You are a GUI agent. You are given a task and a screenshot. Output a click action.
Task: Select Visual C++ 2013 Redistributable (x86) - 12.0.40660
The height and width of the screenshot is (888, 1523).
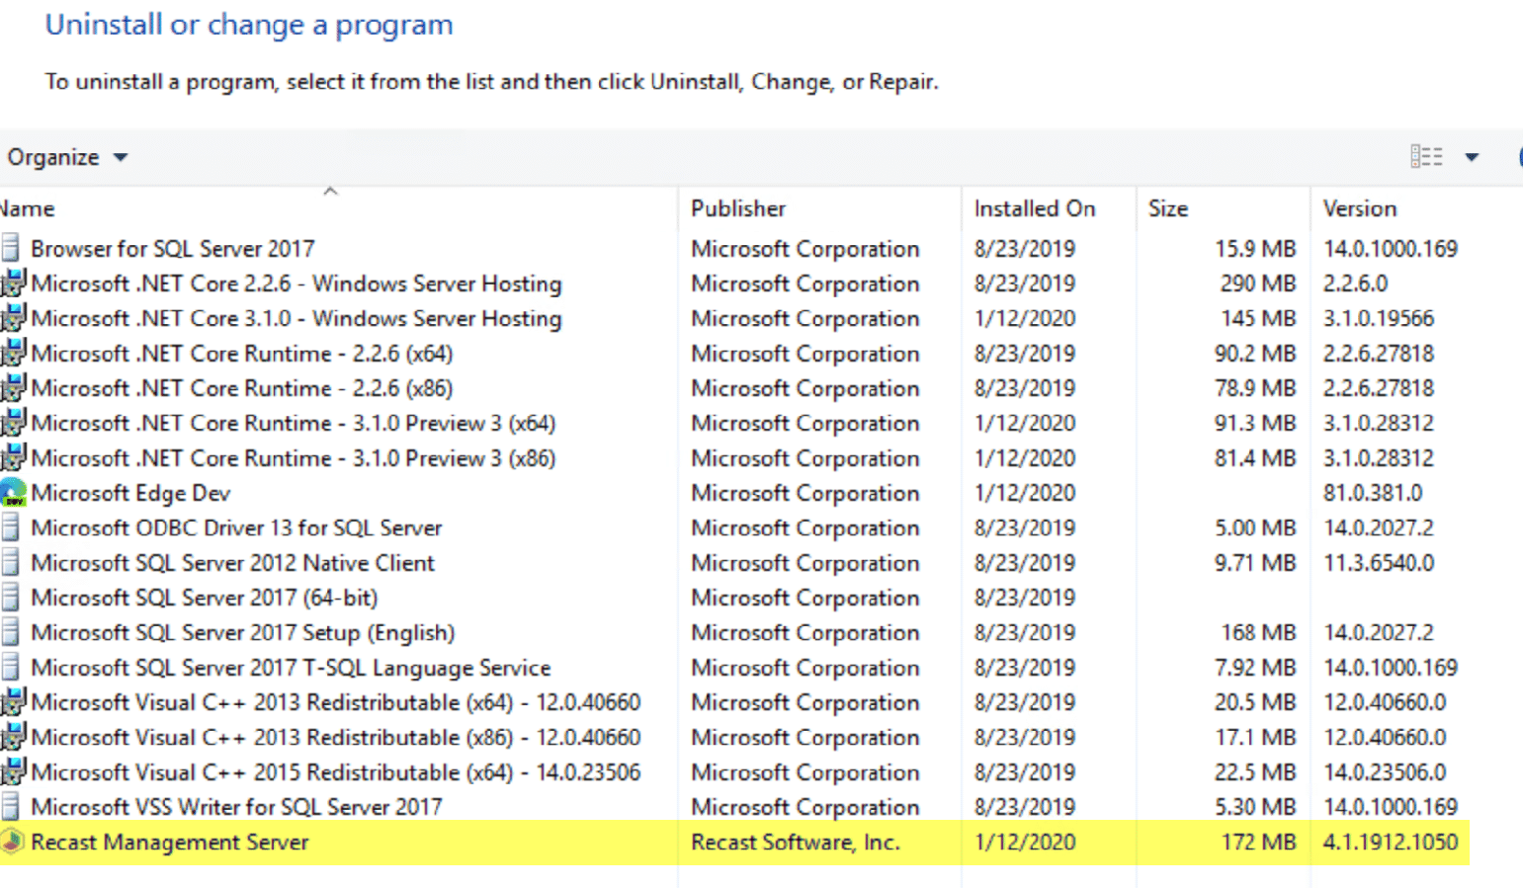pos(336,737)
